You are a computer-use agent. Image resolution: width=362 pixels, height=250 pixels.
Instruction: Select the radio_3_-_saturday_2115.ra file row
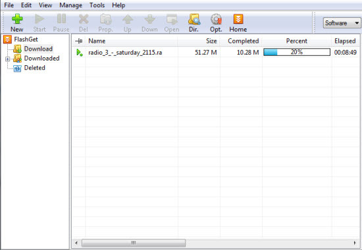(216, 53)
